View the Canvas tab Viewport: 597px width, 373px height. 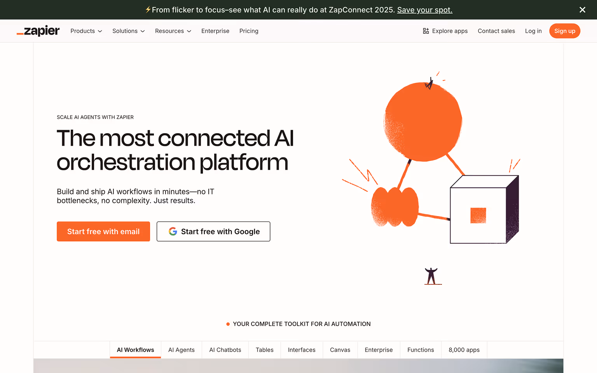pyautogui.click(x=340, y=350)
